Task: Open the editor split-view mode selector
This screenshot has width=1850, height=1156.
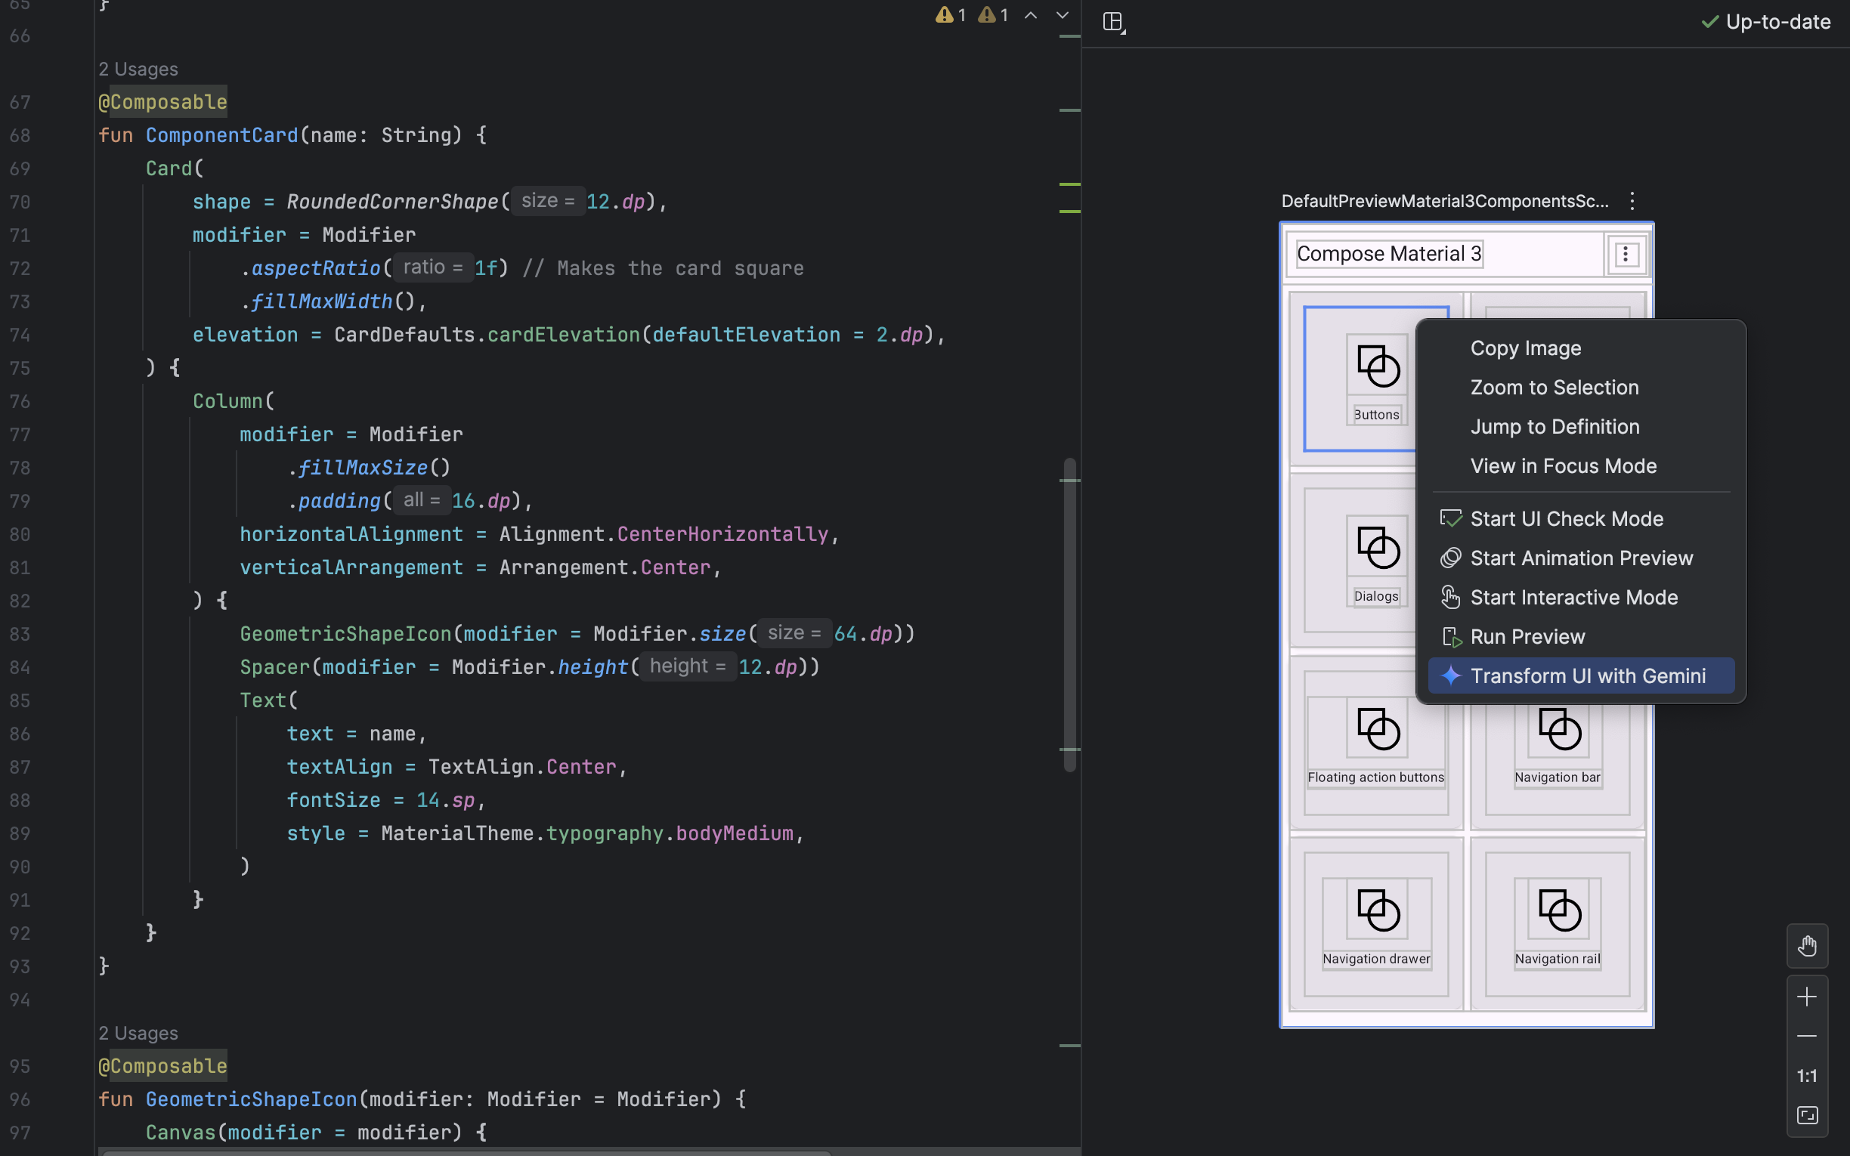Action: 1113,21
